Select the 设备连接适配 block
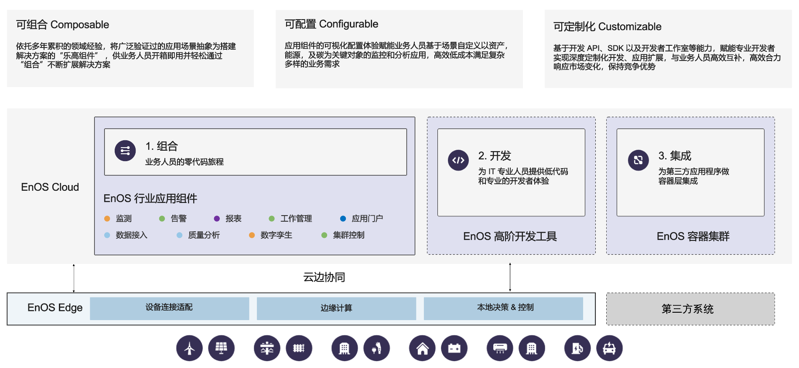799x368 pixels. pyautogui.click(x=169, y=308)
